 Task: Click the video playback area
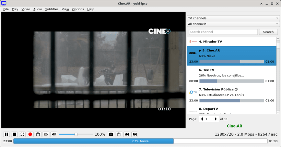(x=93, y=70)
